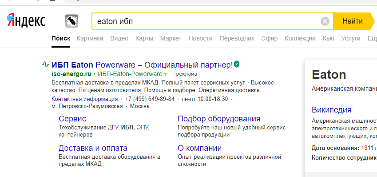The width and height of the screenshot is (377, 177).
Task: Click the 'реклама' ad label
Action: [x=186, y=74]
